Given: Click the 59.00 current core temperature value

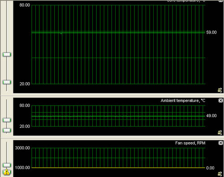Looking at the screenshot, I should coord(211,32).
